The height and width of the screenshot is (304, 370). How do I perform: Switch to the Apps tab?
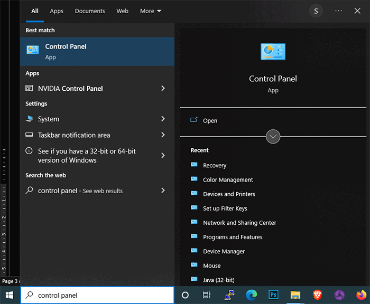(x=57, y=11)
